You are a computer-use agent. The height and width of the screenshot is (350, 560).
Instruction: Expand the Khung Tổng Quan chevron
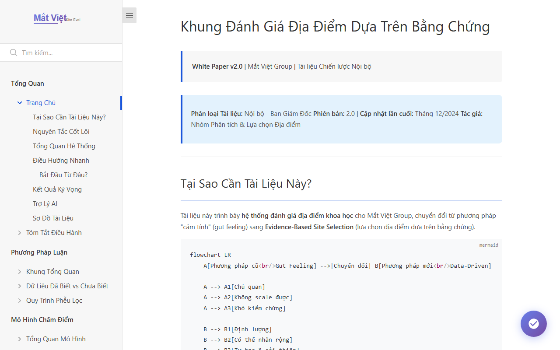19,272
